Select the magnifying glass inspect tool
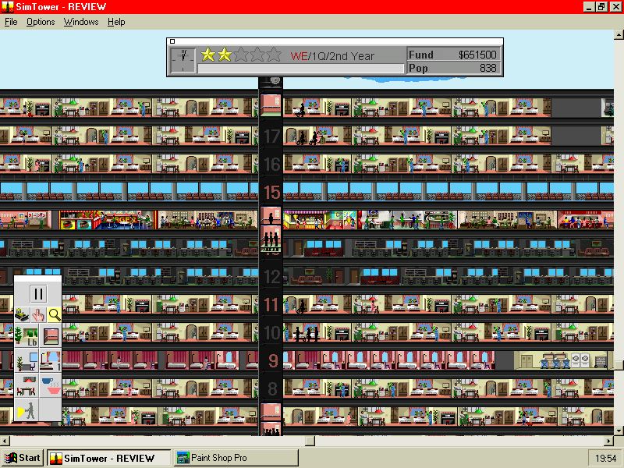624x468 pixels. coord(54,315)
